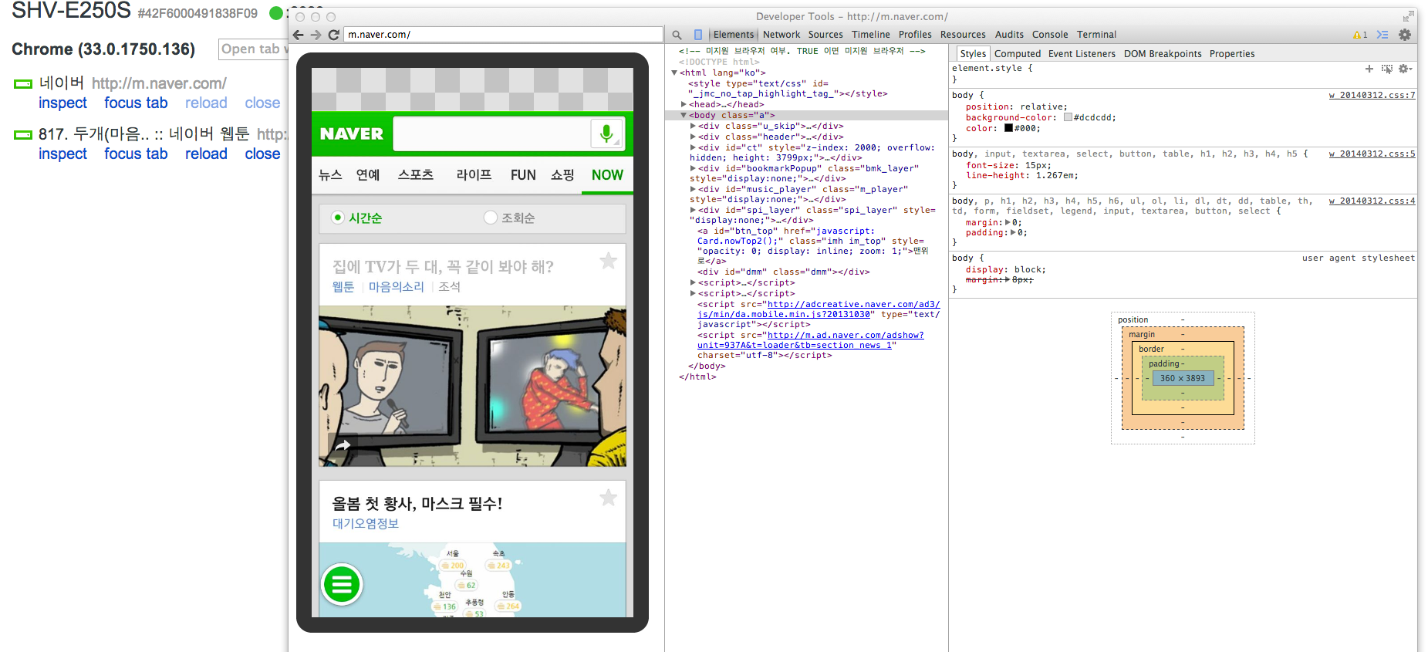This screenshot has height=652, width=1428.
Task: Click focus tab under 네이버 m.naver.com
Action: [x=136, y=103]
